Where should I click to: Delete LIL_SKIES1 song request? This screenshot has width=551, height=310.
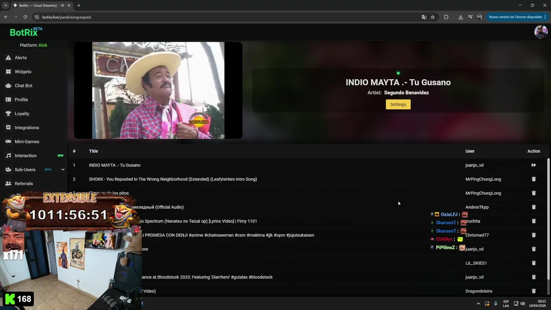click(x=534, y=263)
